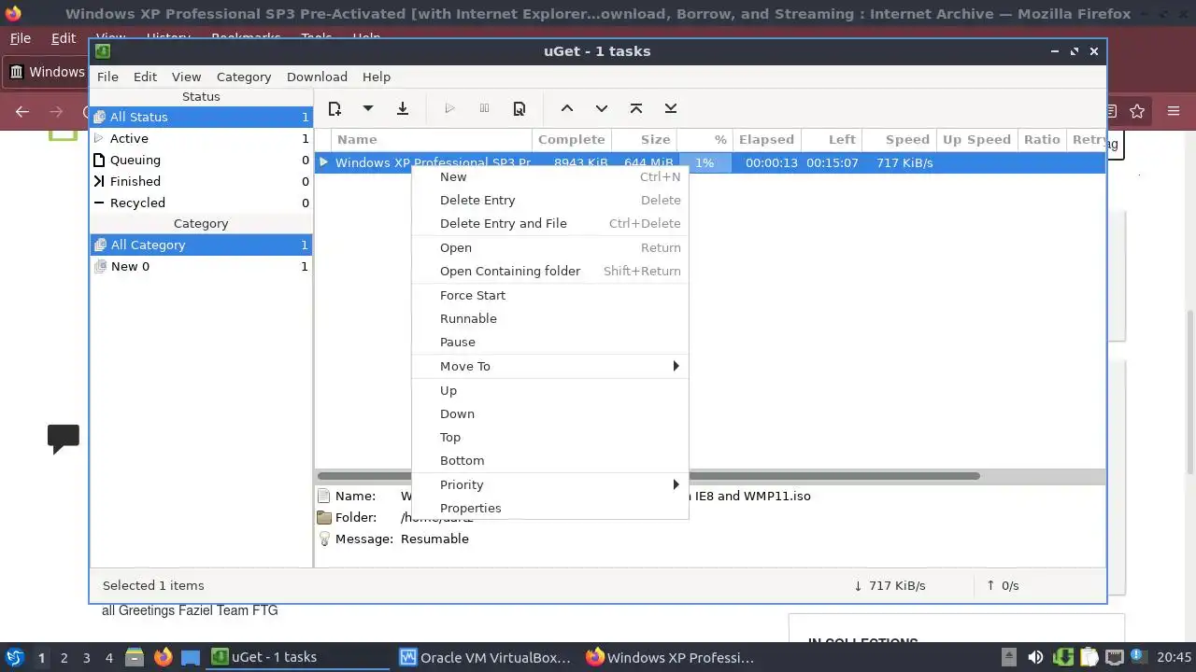Sort by the Size column header
Screen dimensions: 1196x672
[645, 139]
